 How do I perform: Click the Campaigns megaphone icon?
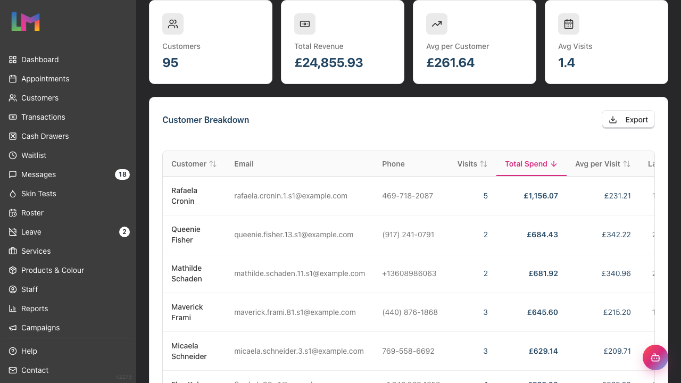pos(13,328)
